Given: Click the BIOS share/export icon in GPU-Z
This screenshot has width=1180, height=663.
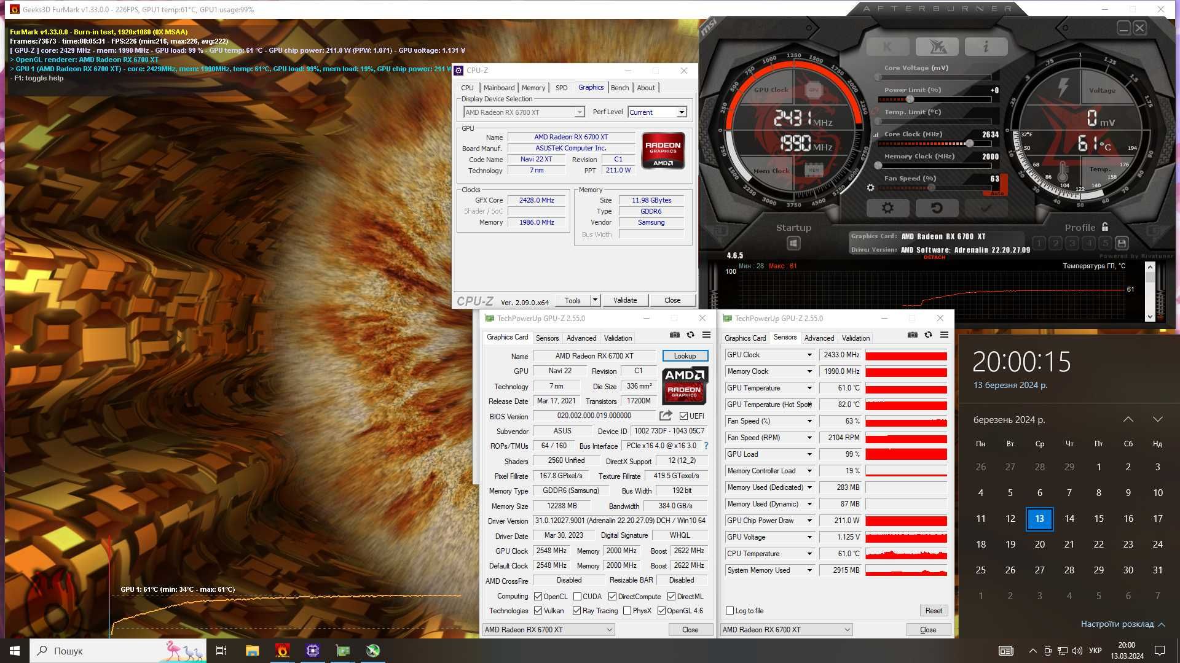Looking at the screenshot, I should [x=666, y=416].
